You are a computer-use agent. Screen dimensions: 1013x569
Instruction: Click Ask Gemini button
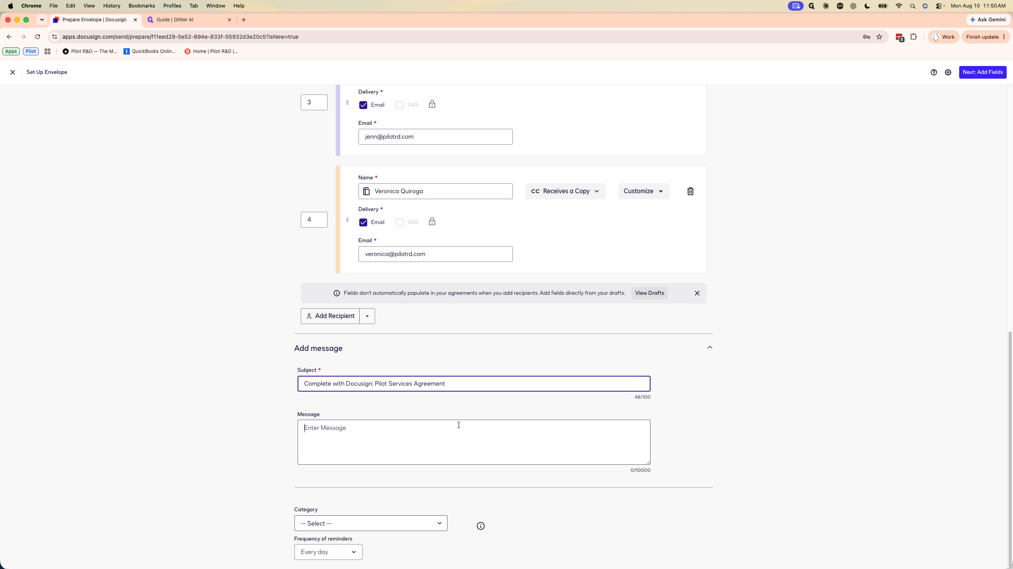[988, 20]
